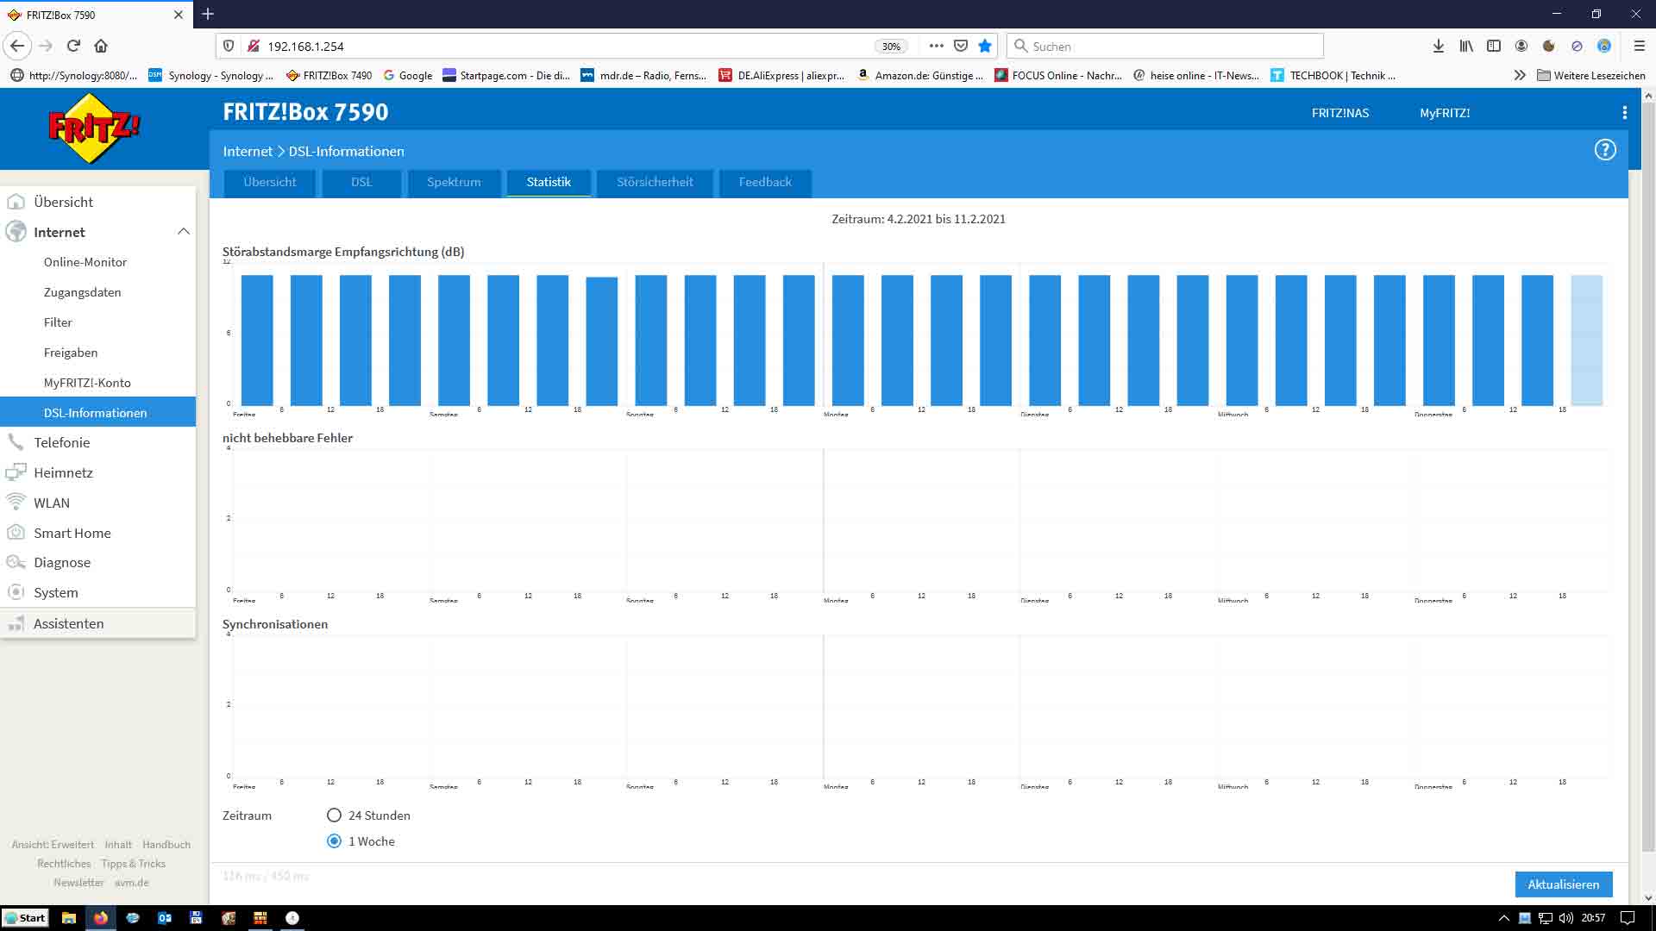This screenshot has height=931, width=1656.
Task: Click the help question mark icon
Action: pyautogui.click(x=1604, y=150)
